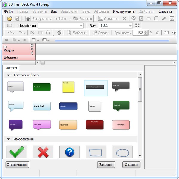Image resolution: width=179 pixels, height=179 pixels.
Task: Click the open folder icon
Action: pyautogui.click(x=10, y=18)
